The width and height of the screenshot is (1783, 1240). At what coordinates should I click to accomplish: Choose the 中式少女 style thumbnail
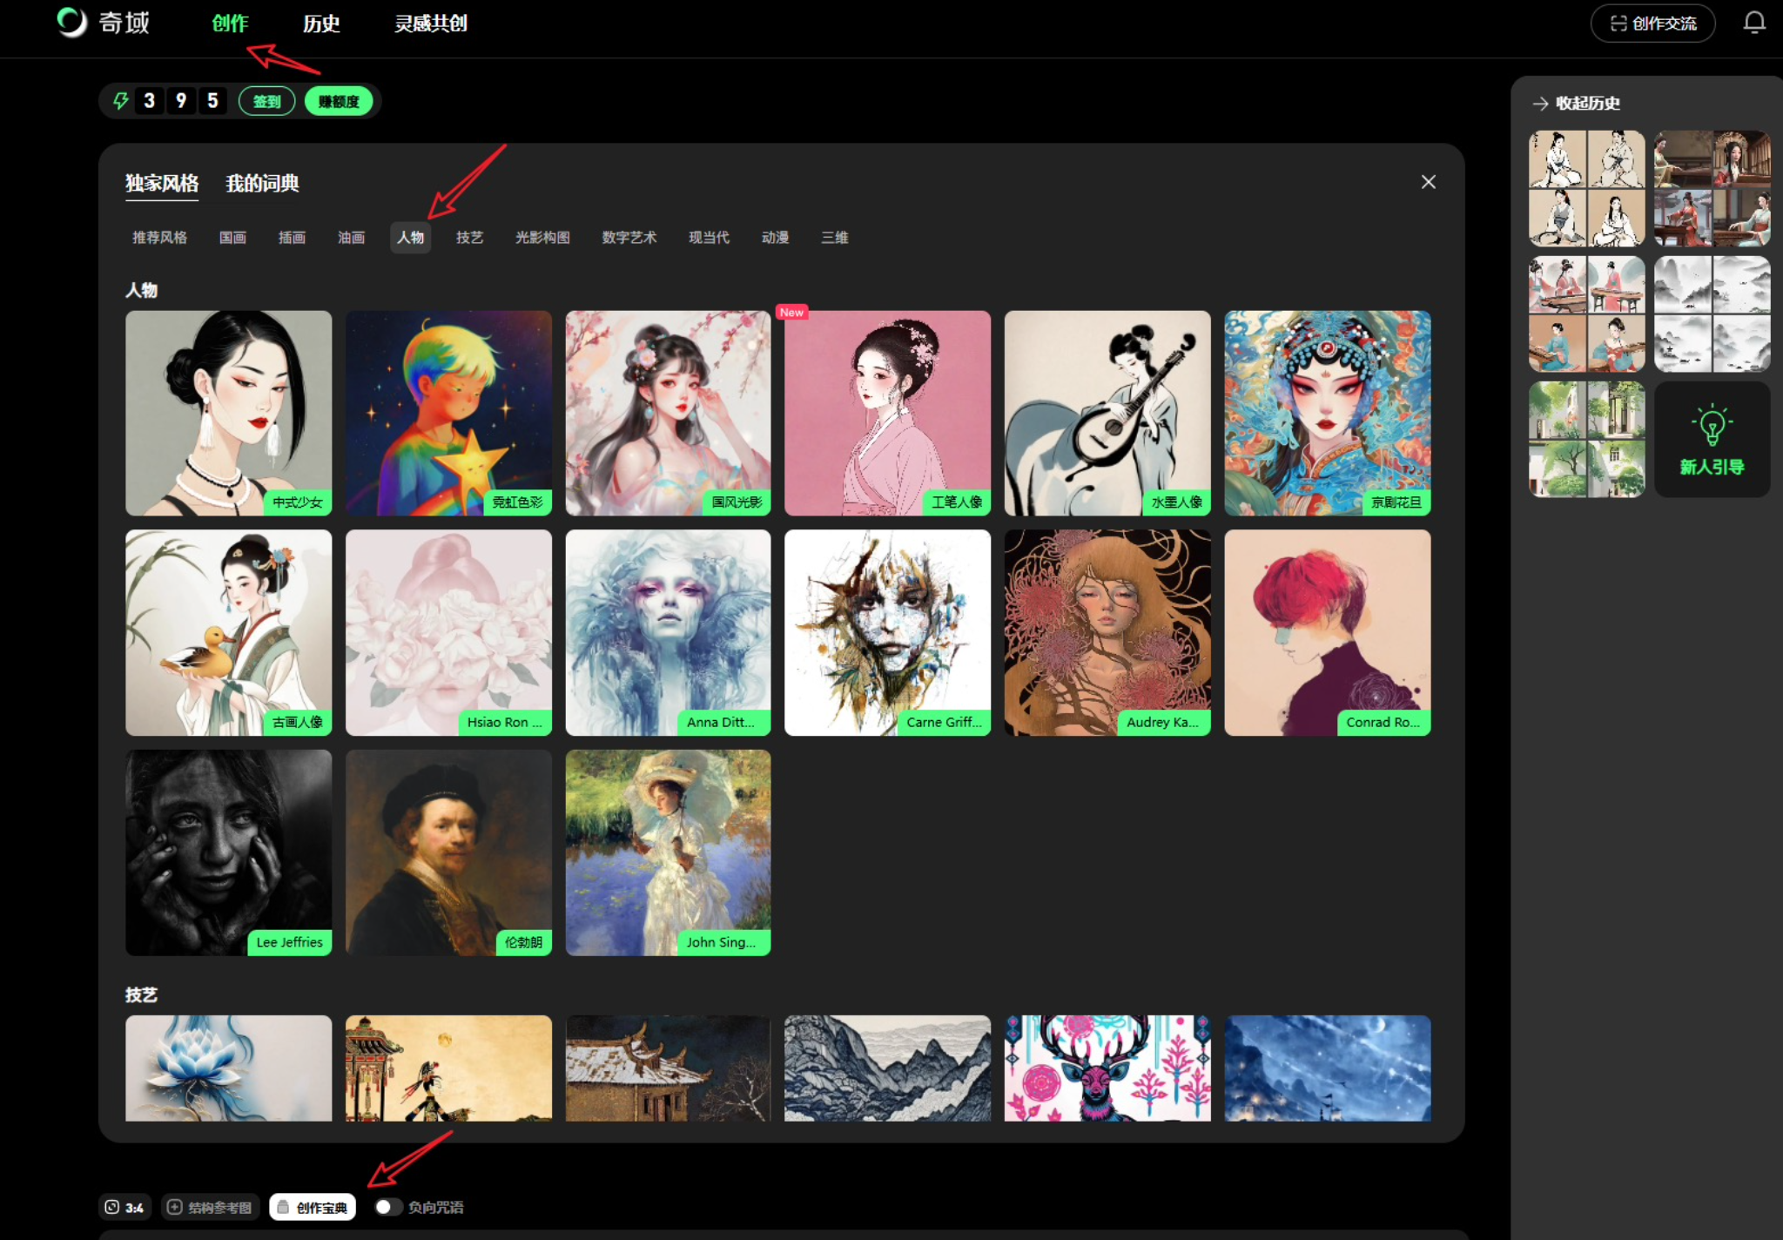pyautogui.click(x=228, y=413)
